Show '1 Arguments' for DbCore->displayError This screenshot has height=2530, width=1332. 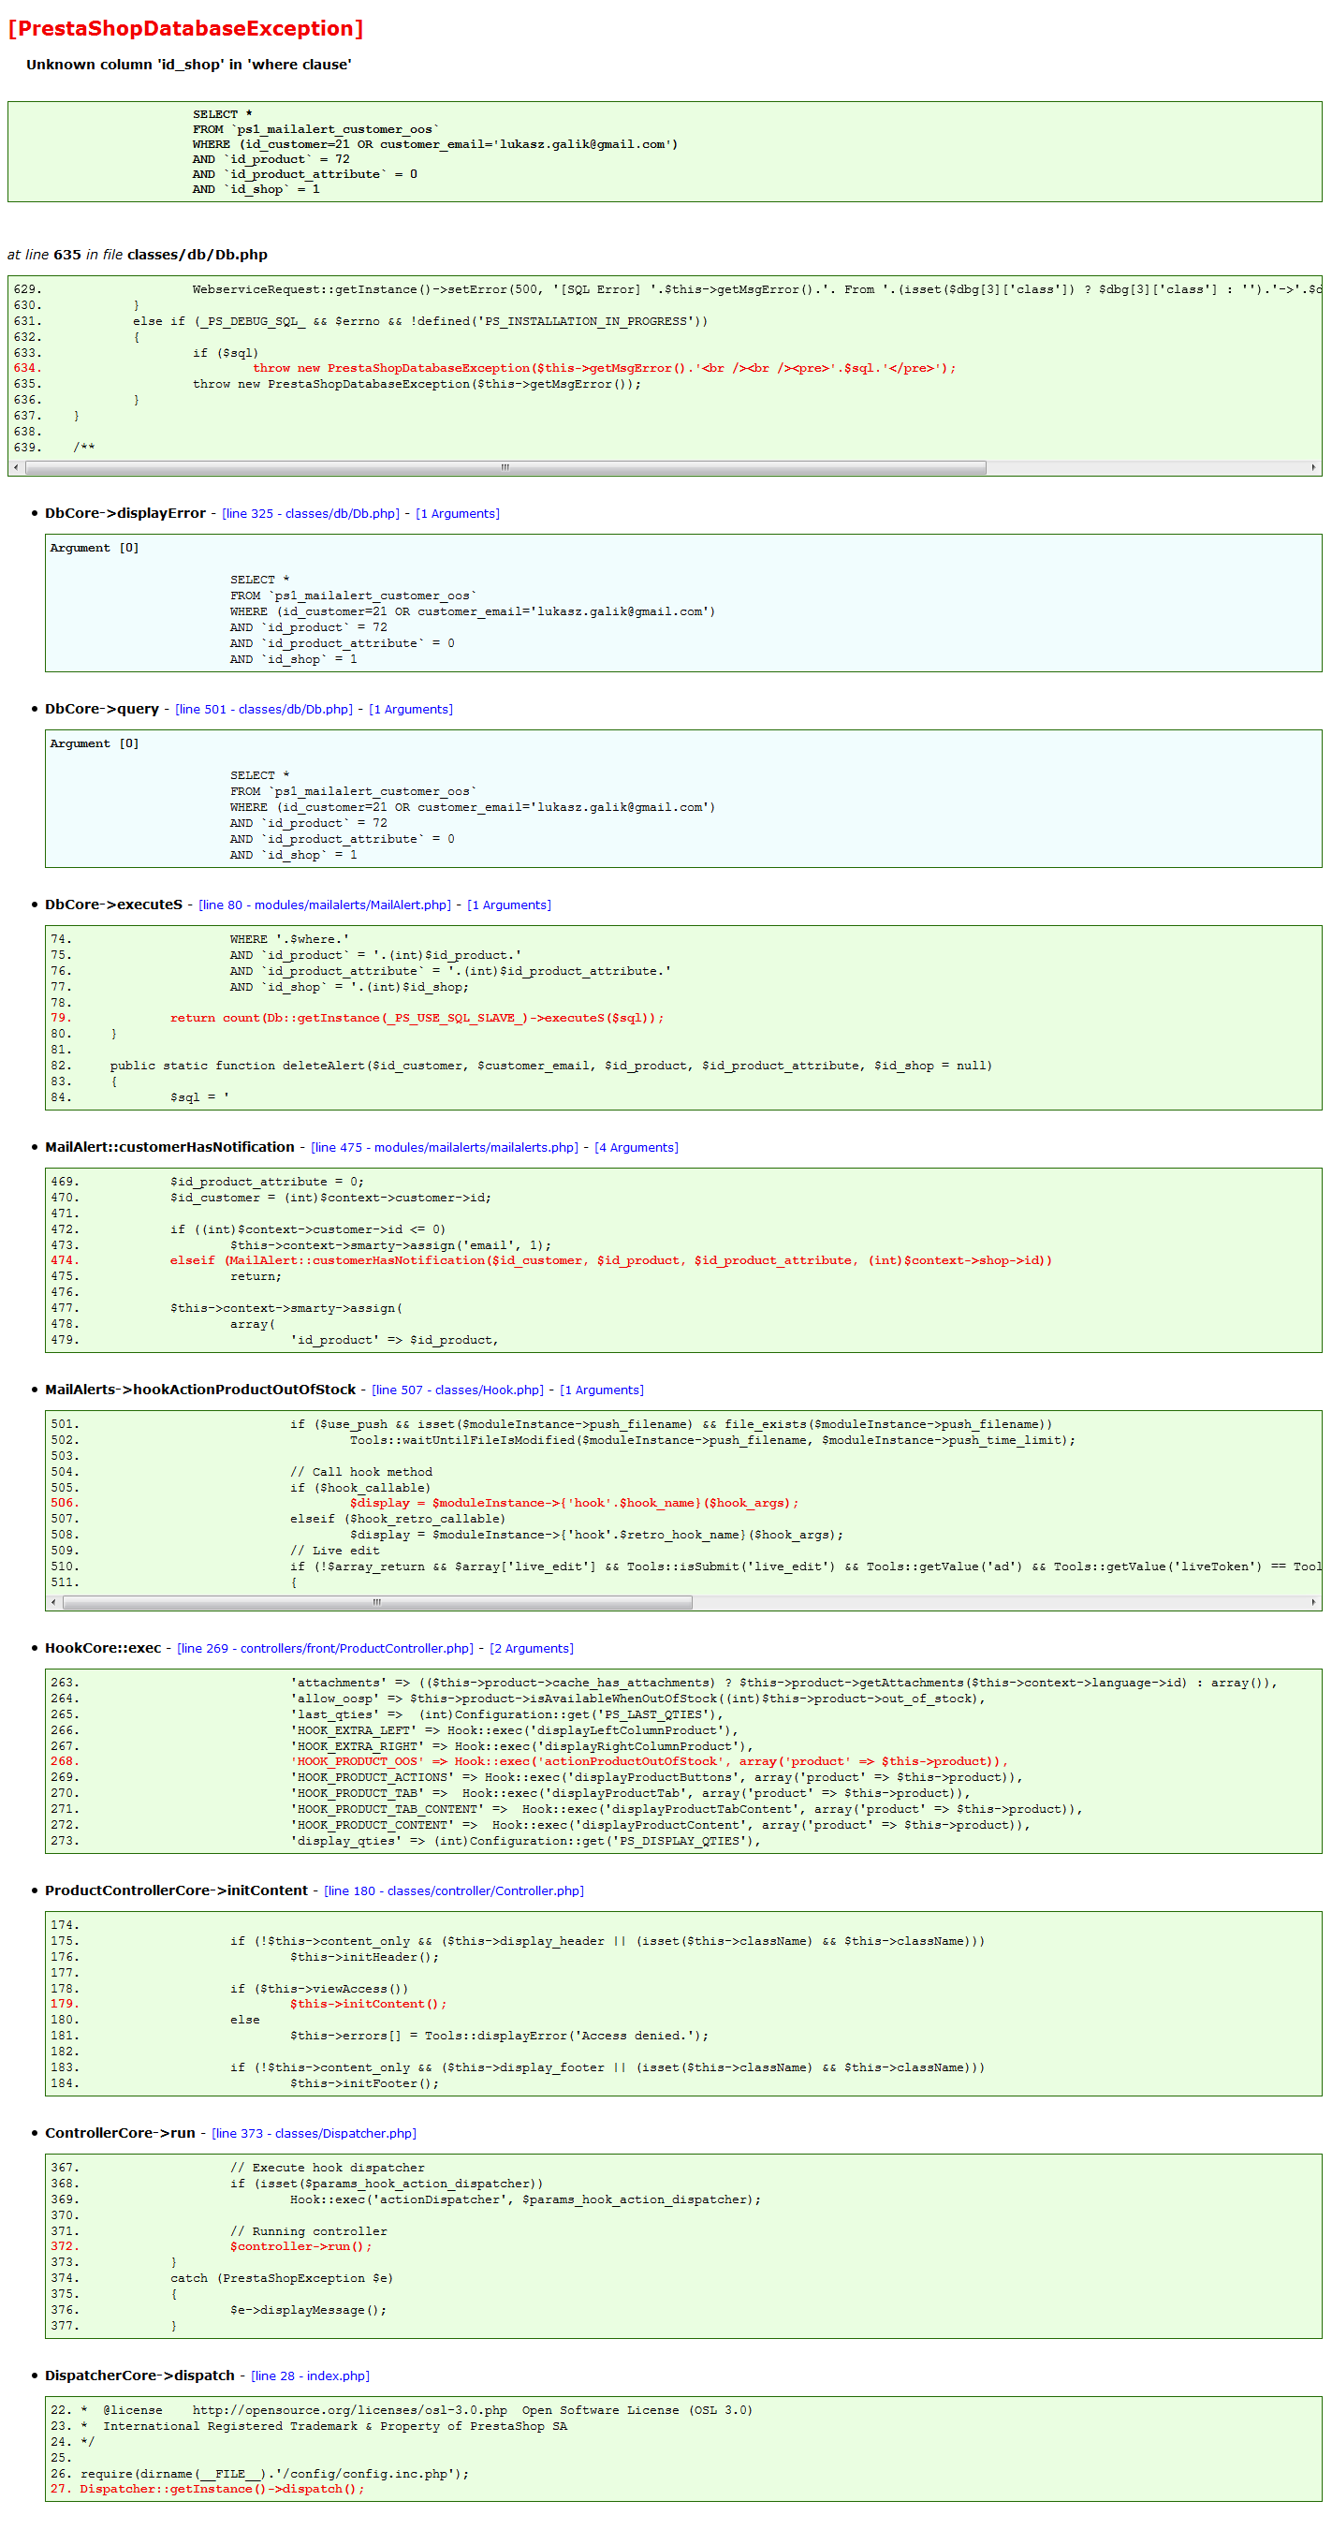458,514
